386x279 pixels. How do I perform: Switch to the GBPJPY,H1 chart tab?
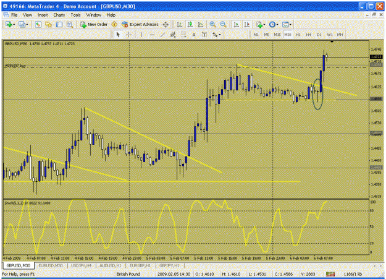pos(169,265)
